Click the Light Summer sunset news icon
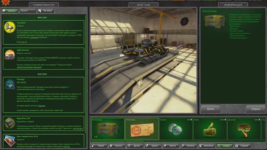Viewport: 267px width, 150px height. pos(10,55)
